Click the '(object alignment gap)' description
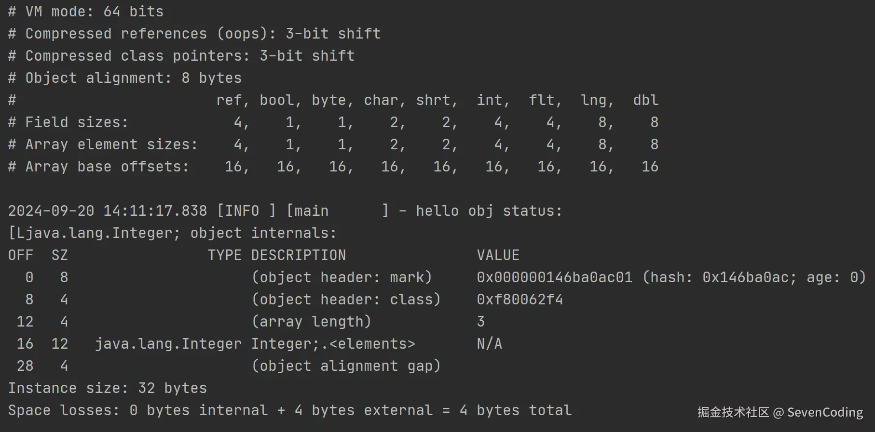The height and width of the screenshot is (432, 875). click(x=346, y=366)
